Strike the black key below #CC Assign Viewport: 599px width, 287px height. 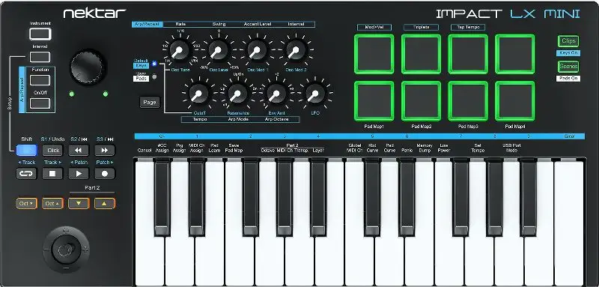click(162, 197)
